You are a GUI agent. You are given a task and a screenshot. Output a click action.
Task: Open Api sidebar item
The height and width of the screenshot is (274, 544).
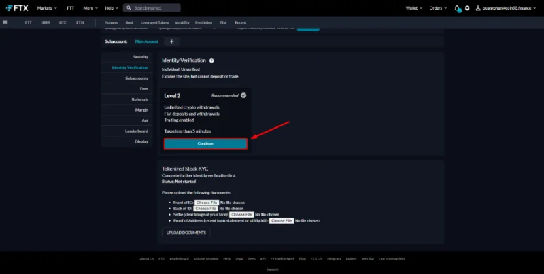point(127,120)
